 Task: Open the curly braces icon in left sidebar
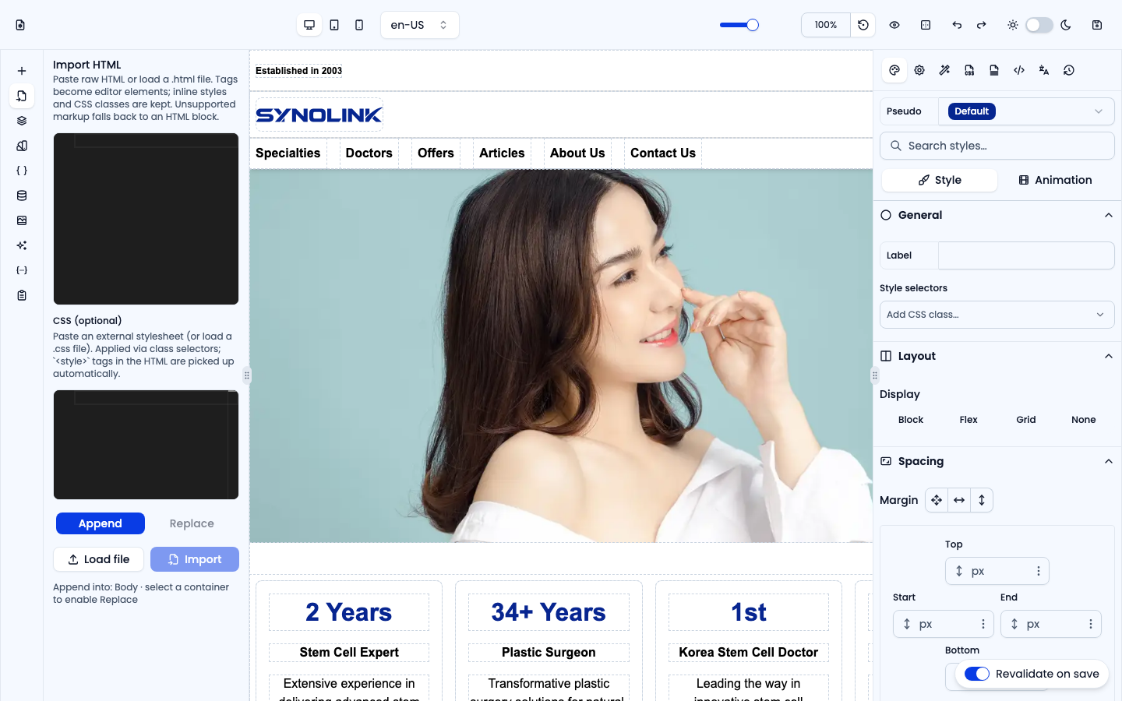point(22,171)
